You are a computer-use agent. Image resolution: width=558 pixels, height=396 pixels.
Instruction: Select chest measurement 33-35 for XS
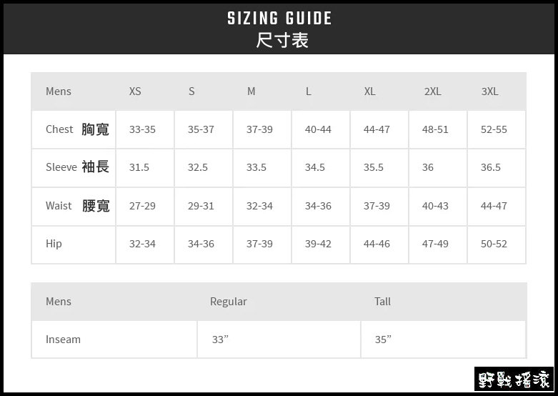click(142, 129)
